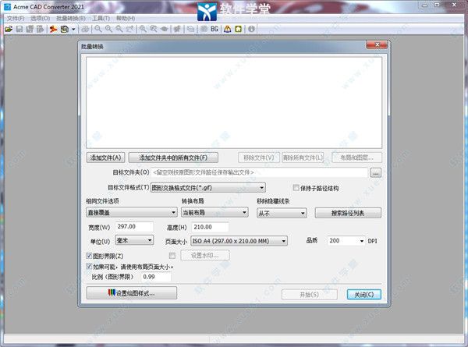Click the 搜索路径列表 button
The image size is (468, 347).
[x=348, y=213]
